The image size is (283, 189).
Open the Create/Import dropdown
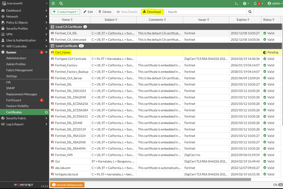tap(65, 12)
